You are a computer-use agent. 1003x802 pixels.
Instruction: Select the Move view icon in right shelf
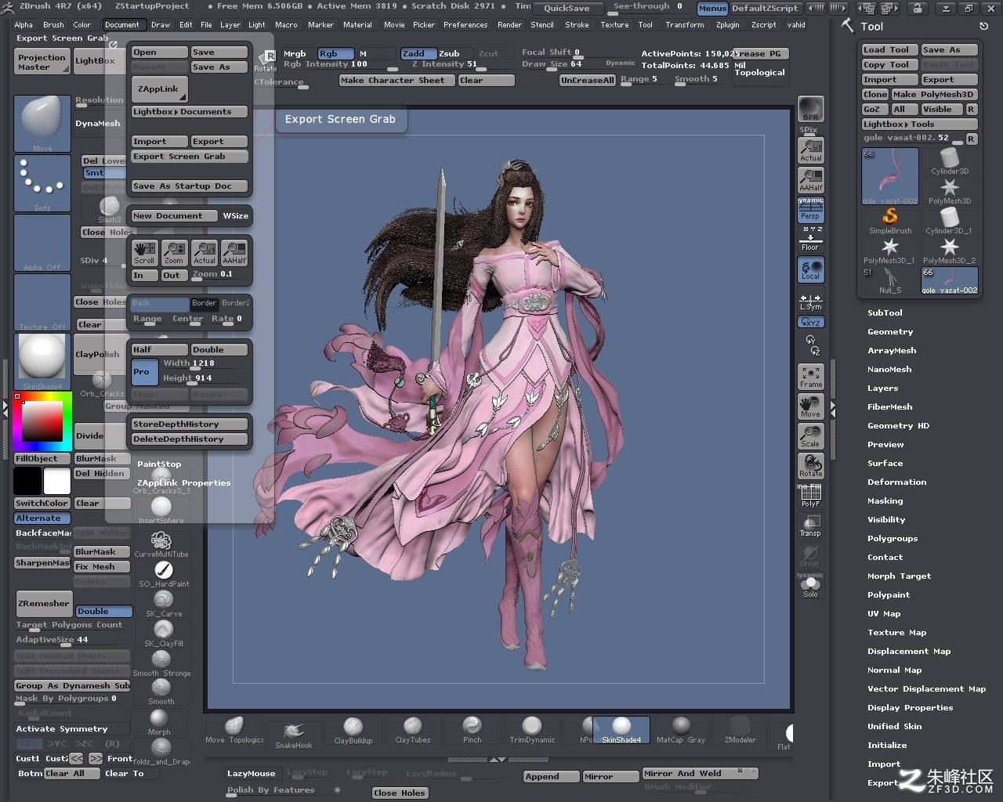pyautogui.click(x=810, y=406)
